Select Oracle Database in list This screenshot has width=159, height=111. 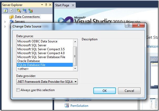click(45, 61)
